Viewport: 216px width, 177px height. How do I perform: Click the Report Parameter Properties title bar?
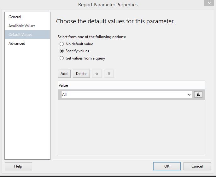tap(108, 4)
